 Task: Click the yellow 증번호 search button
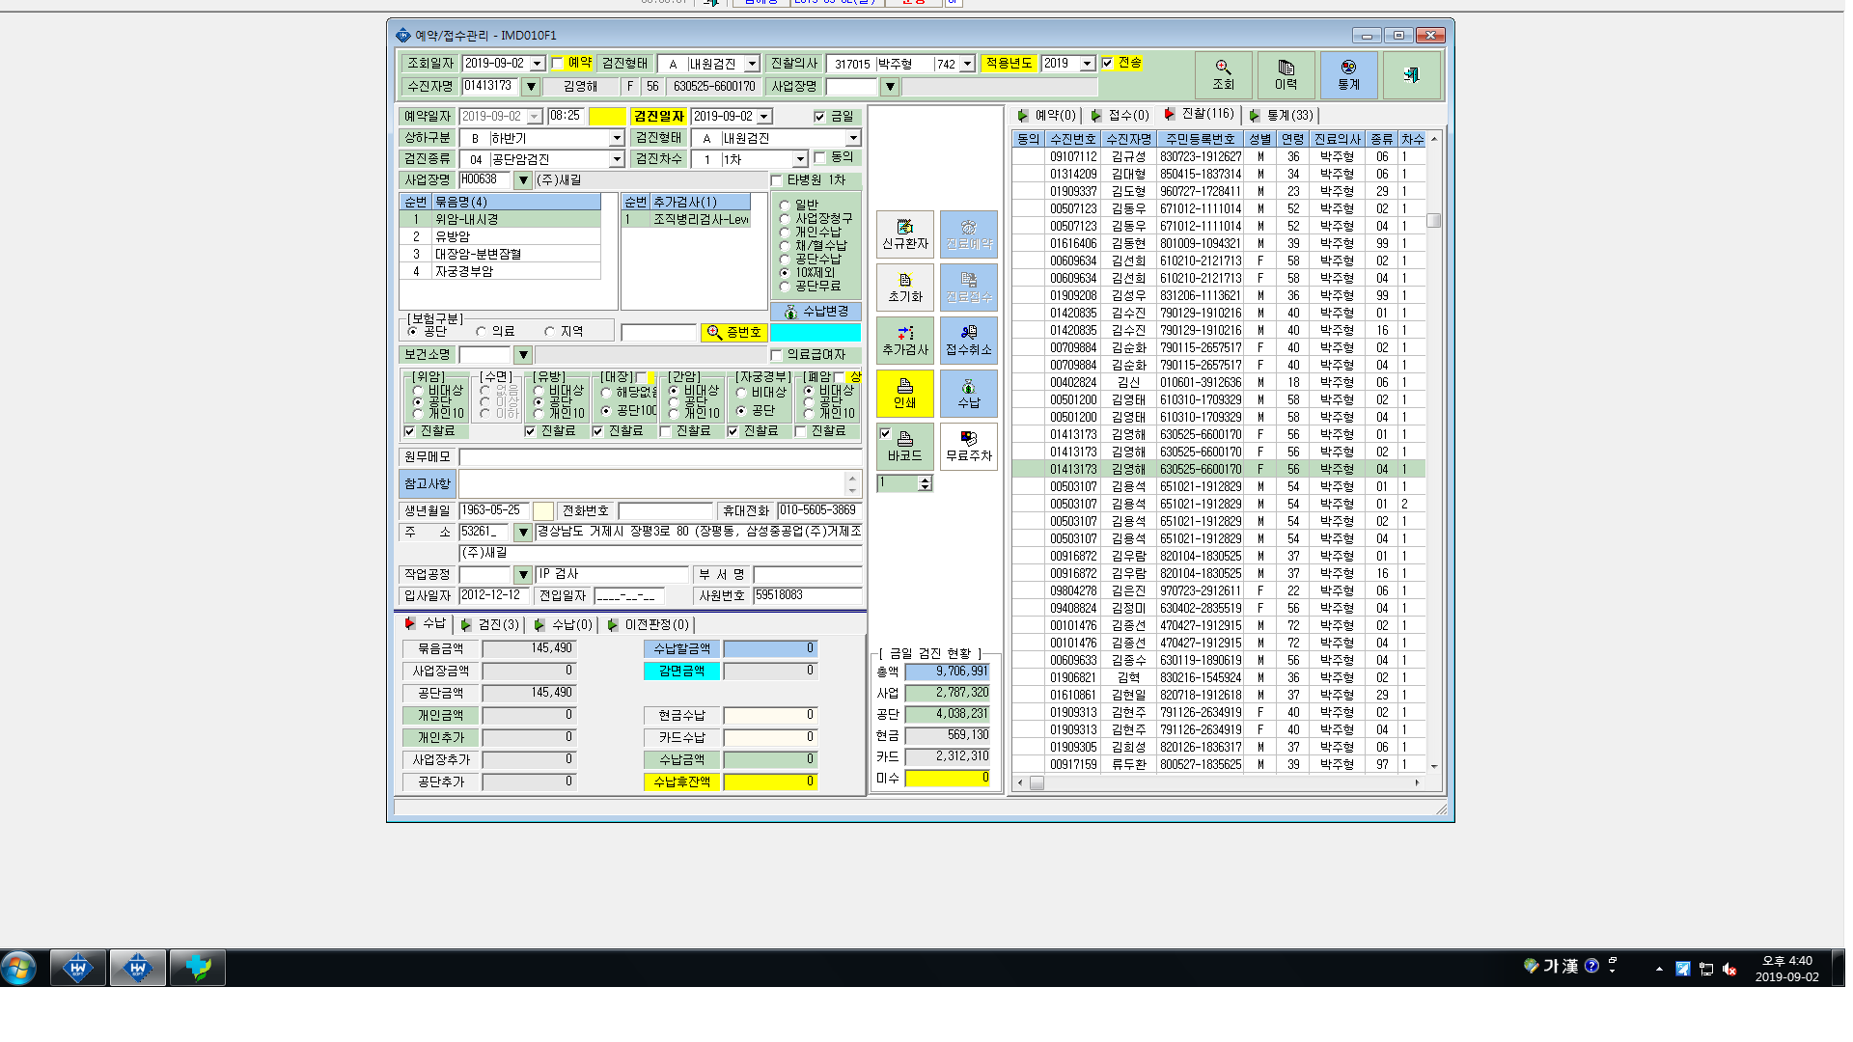tap(733, 332)
